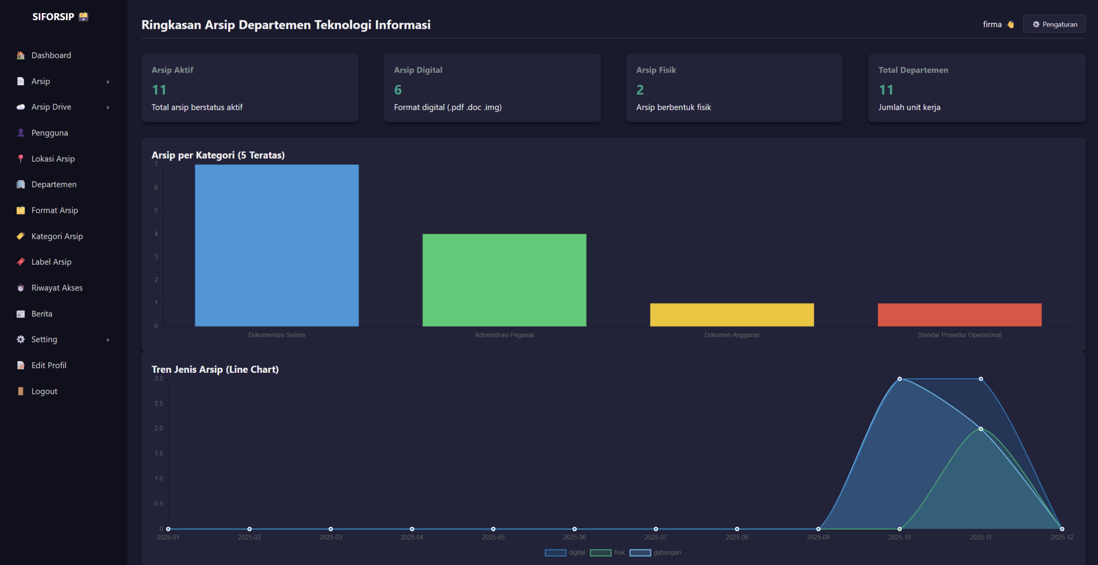The image size is (1098, 565).
Task: Open the Berita menu item
Action: tap(42, 314)
